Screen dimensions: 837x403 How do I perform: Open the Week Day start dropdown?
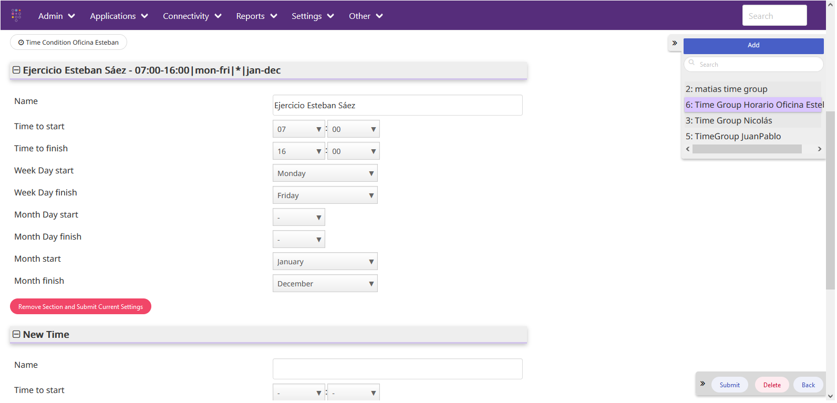pos(325,173)
